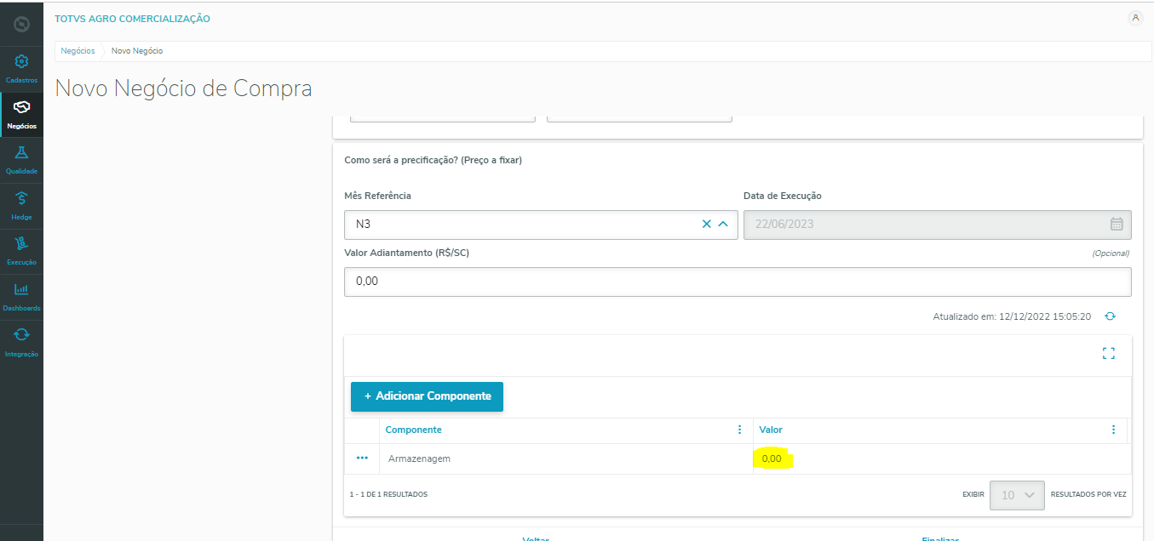Open Execução in the sidebar
Image resolution: width=1154 pixels, height=541 pixels.
pyautogui.click(x=21, y=252)
